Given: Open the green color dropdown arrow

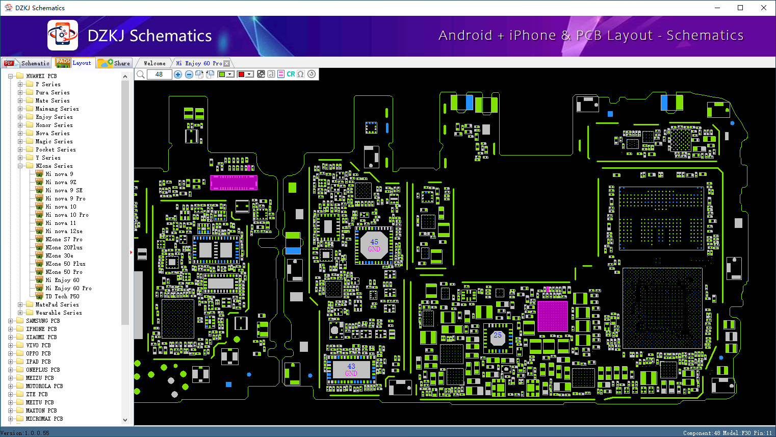Looking at the screenshot, I should click(x=230, y=74).
